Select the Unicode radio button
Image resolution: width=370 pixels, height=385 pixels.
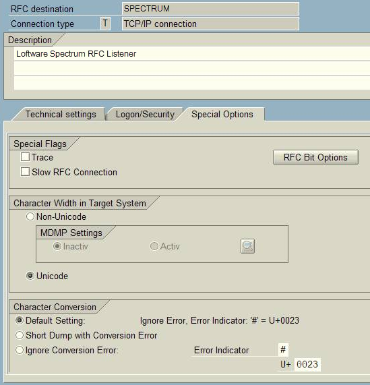tap(30, 276)
